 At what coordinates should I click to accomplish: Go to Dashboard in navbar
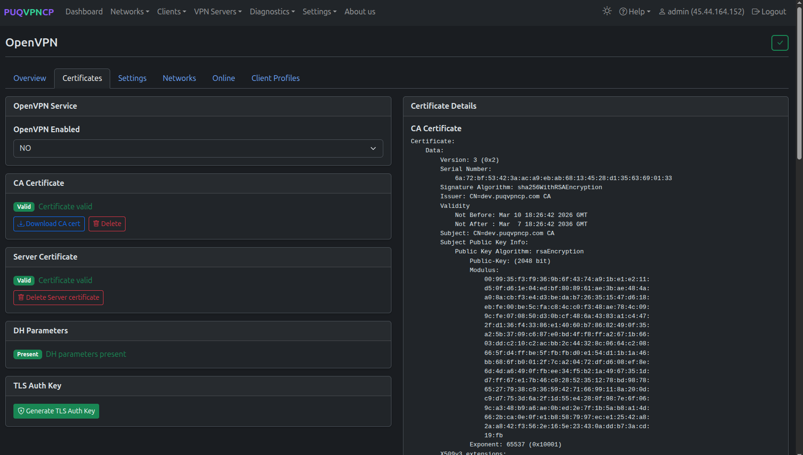[x=84, y=11]
